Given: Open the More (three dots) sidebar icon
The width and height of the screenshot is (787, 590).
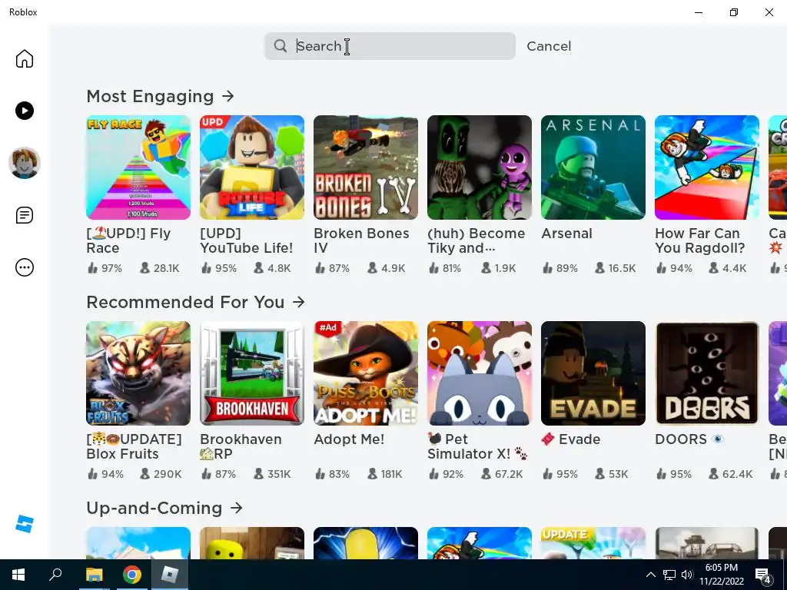Looking at the screenshot, I should 24,267.
